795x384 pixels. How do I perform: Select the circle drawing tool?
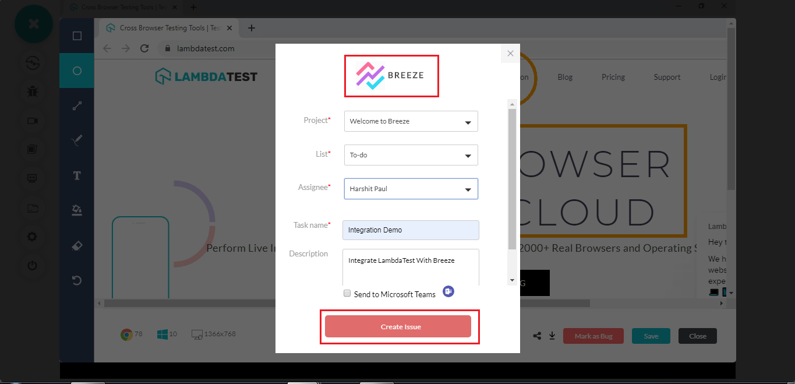pyautogui.click(x=77, y=71)
